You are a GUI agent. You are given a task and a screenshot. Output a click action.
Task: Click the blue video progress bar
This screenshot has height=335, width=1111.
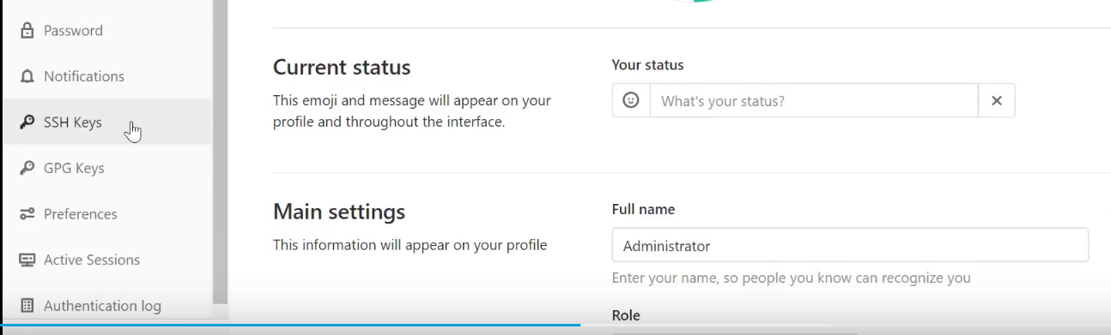coord(290,326)
